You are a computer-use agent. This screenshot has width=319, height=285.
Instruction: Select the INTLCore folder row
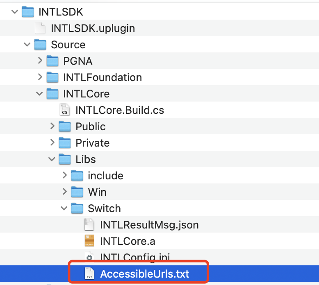click(86, 94)
